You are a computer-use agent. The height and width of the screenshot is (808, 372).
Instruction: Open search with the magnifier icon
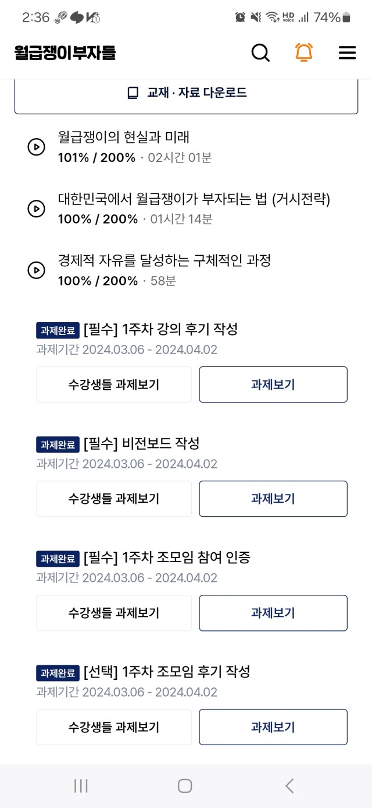coord(260,53)
